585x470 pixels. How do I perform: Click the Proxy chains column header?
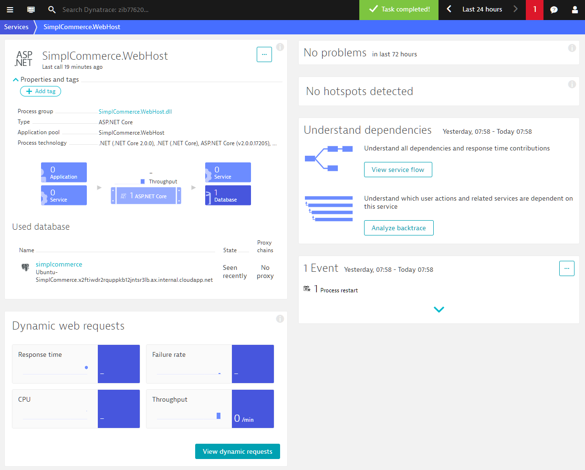click(x=265, y=246)
